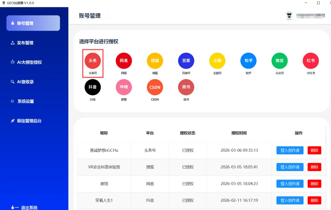Screen dimensions: 331x210
Task: Delete the 真诚梦想nGCHu account
Action: pos(314,150)
